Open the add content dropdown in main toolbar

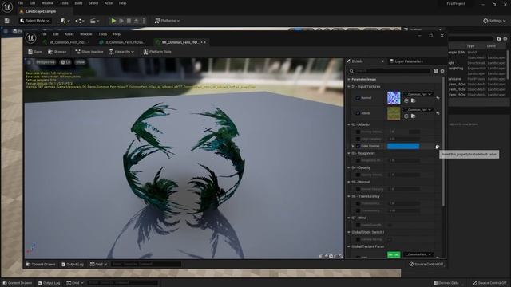65,21
